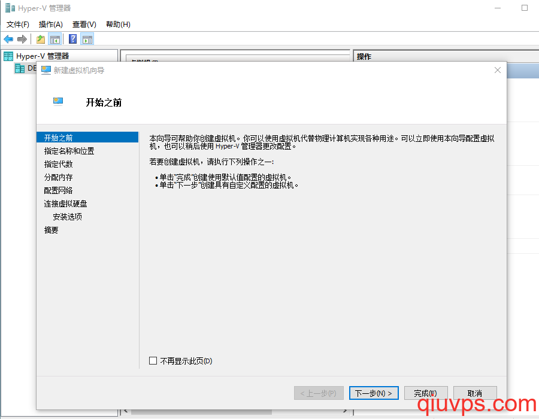Open Help via blue question mark icon
Viewport: 539px width, 419px height.
click(x=72, y=39)
